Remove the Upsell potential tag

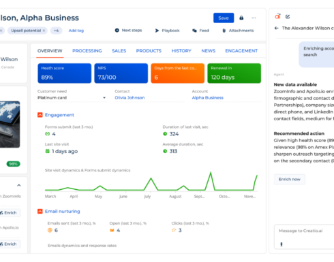[44, 31]
